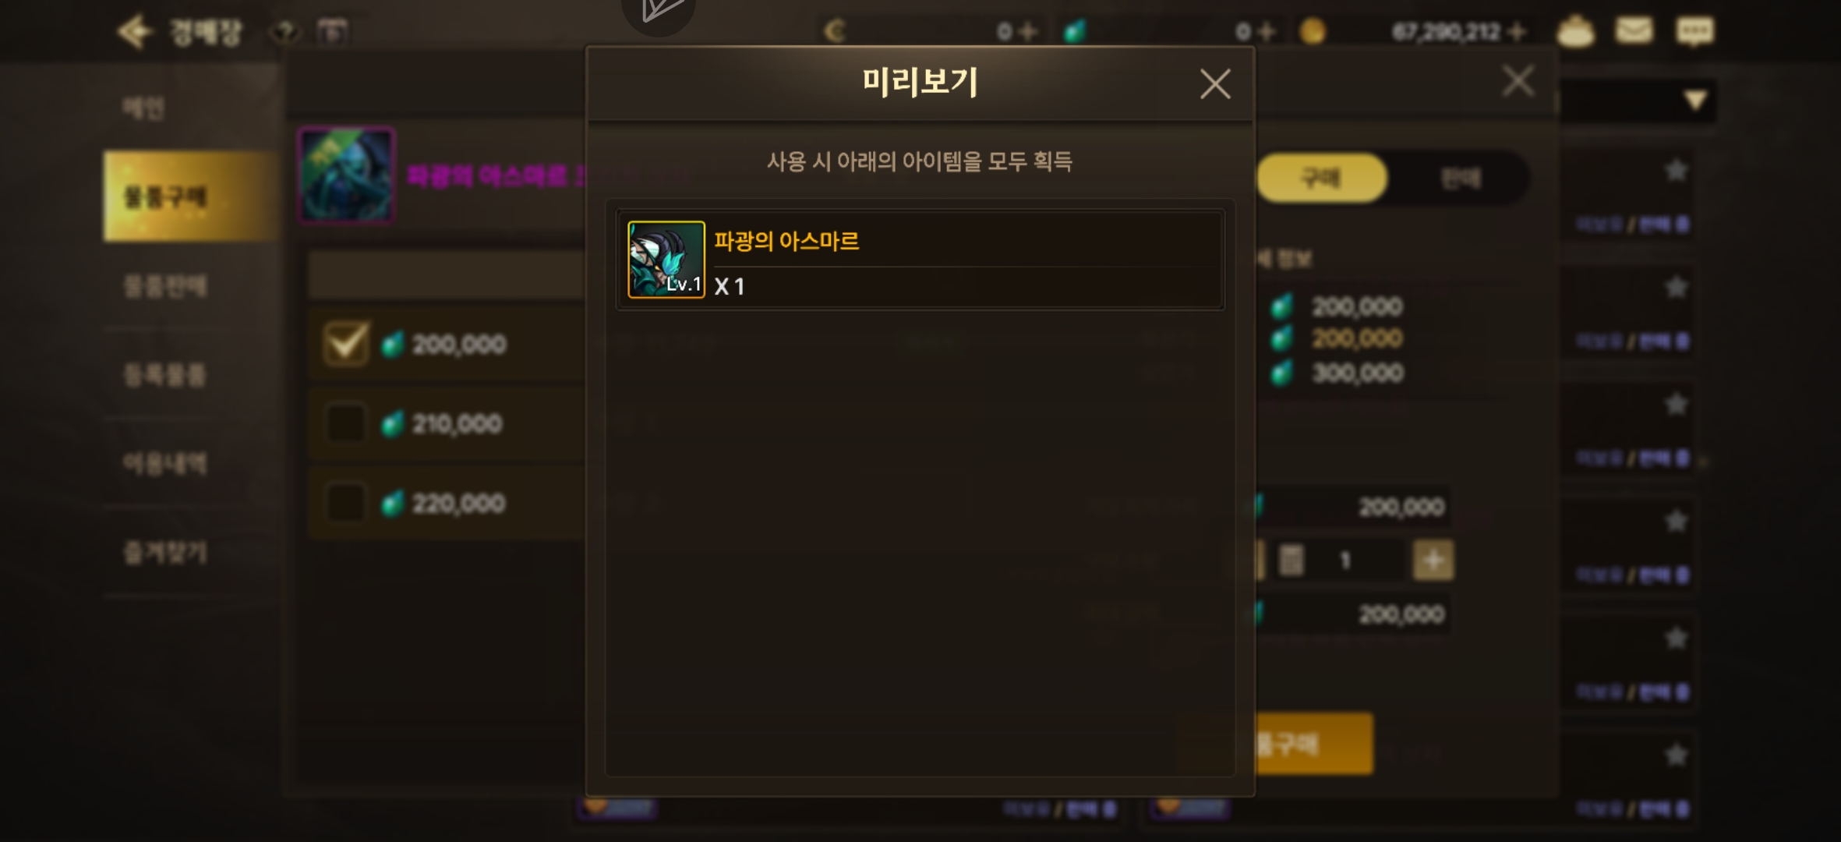Tap the 파광의 아스마르 Lv.1 item icon
1841x842 pixels.
[666, 260]
